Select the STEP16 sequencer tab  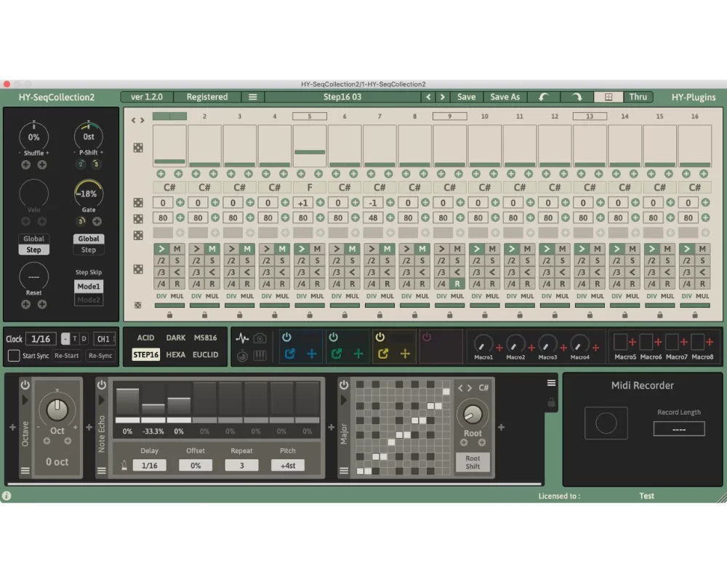point(145,354)
